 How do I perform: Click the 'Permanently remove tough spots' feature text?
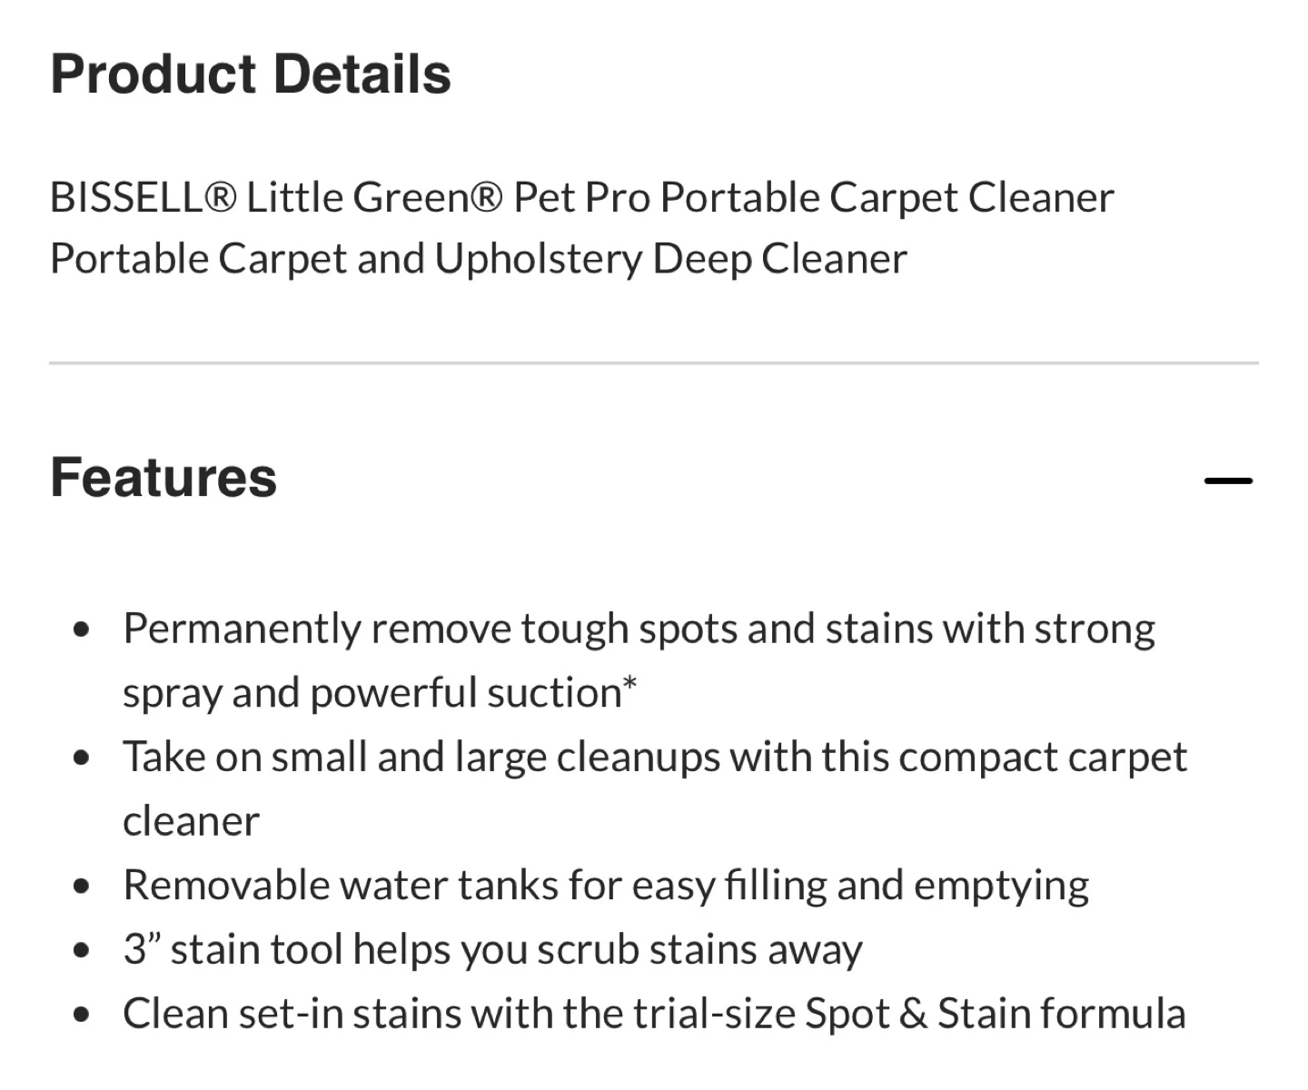[639, 629]
